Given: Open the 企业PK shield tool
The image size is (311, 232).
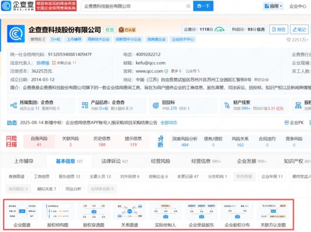Looking at the screenshot, I should pos(294,123).
